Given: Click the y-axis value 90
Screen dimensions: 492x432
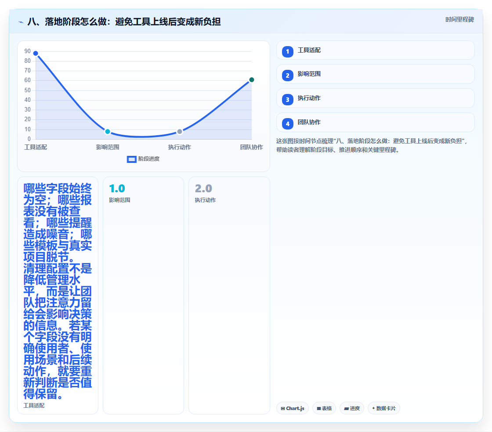Looking at the screenshot, I should (28, 51).
